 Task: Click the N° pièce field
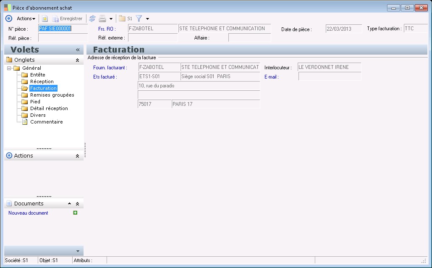point(63,29)
